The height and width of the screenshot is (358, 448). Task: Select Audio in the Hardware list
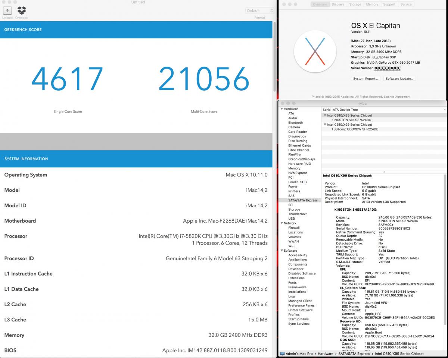[293, 118]
